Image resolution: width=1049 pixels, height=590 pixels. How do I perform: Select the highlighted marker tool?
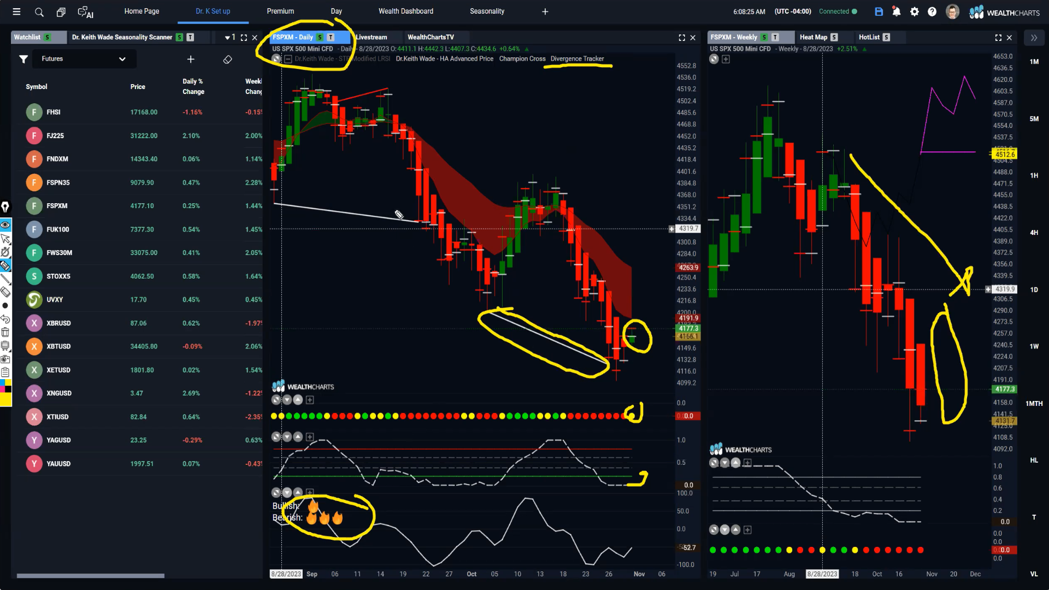(5, 265)
